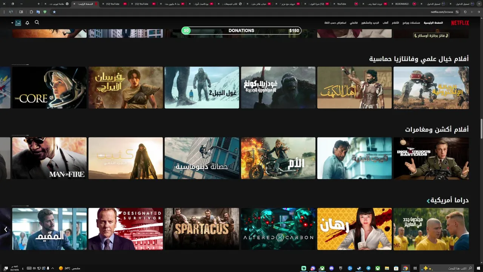Image resolution: width=483 pixels, height=272 pixels.
Task: Click the microphone tray icon
Action: (x=48, y=268)
